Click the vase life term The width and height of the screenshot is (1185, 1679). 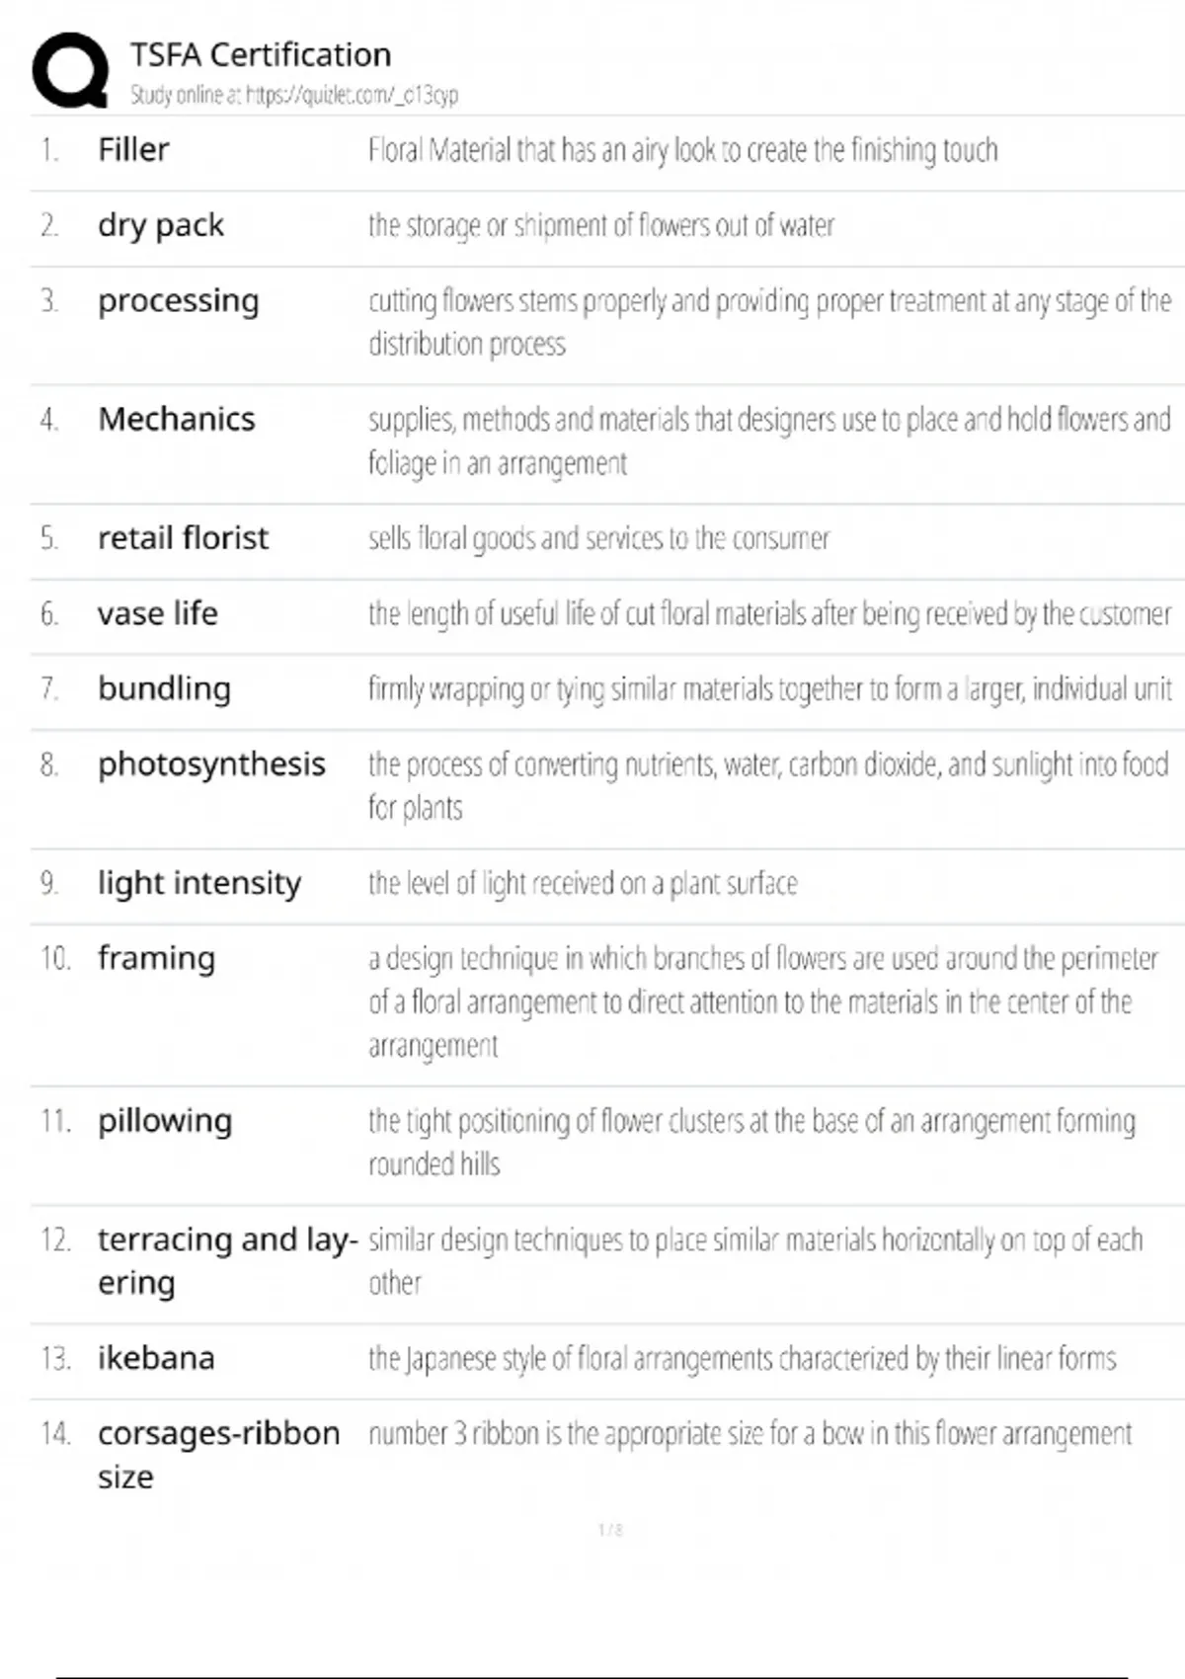tap(157, 613)
